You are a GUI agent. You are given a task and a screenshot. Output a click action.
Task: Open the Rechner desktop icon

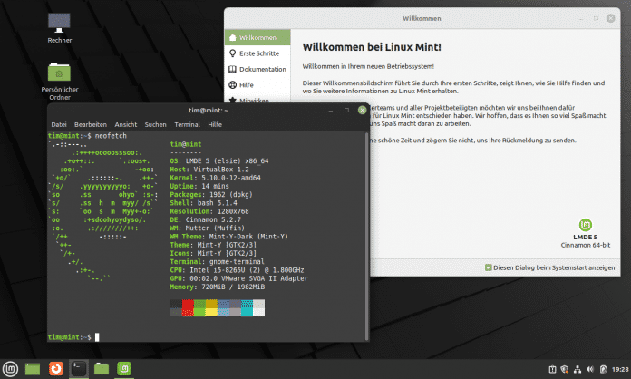[x=62, y=23]
